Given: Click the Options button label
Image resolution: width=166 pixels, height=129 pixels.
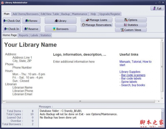Looking at the screenshot, I should pyautogui.click(x=133, y=20).
